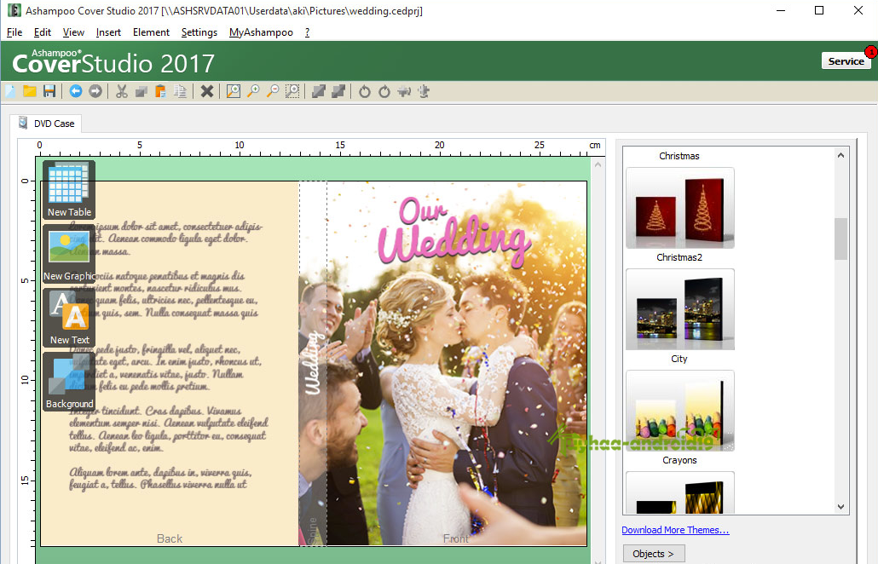The image size is (878, 564).
Task: Click the canvas scroll up arrow
Action: point(598,164)
